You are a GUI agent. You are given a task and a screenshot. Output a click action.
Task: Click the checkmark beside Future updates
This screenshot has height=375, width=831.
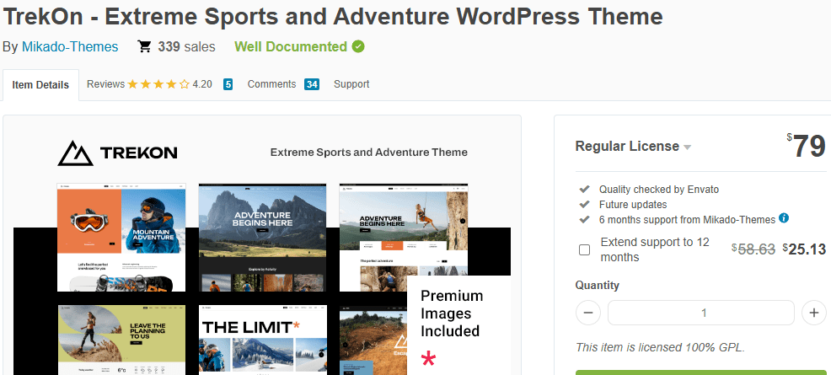[x=585, y=205]
